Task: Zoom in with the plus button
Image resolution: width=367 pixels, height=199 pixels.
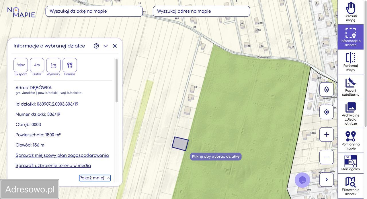Action: point(327,135)
